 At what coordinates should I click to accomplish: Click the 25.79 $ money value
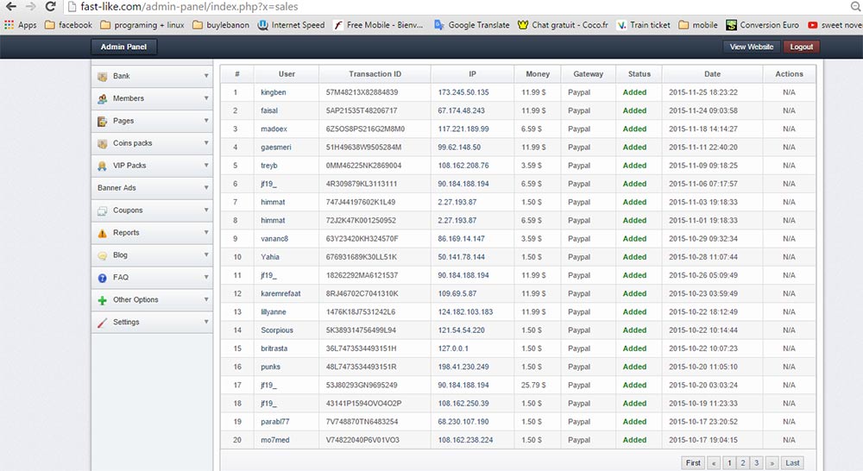[533, 385]
